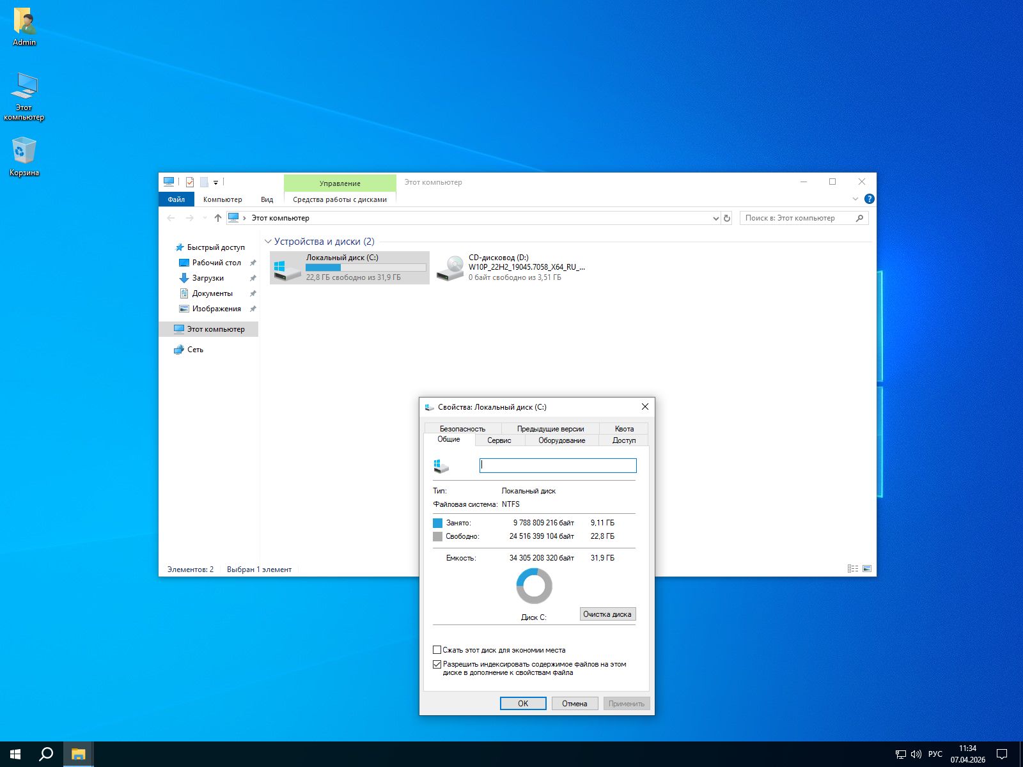The image size is (1023, 767).
Task: Switch to the Security tab
Action: pos(462,428)
